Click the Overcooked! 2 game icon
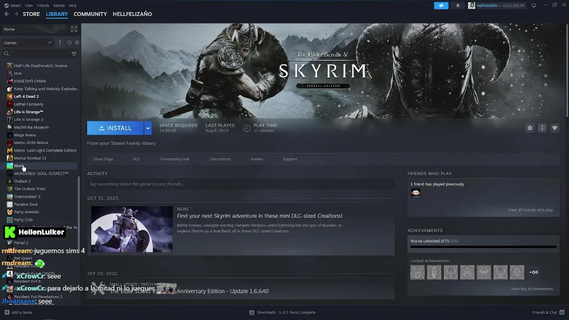 coord(10,196)
